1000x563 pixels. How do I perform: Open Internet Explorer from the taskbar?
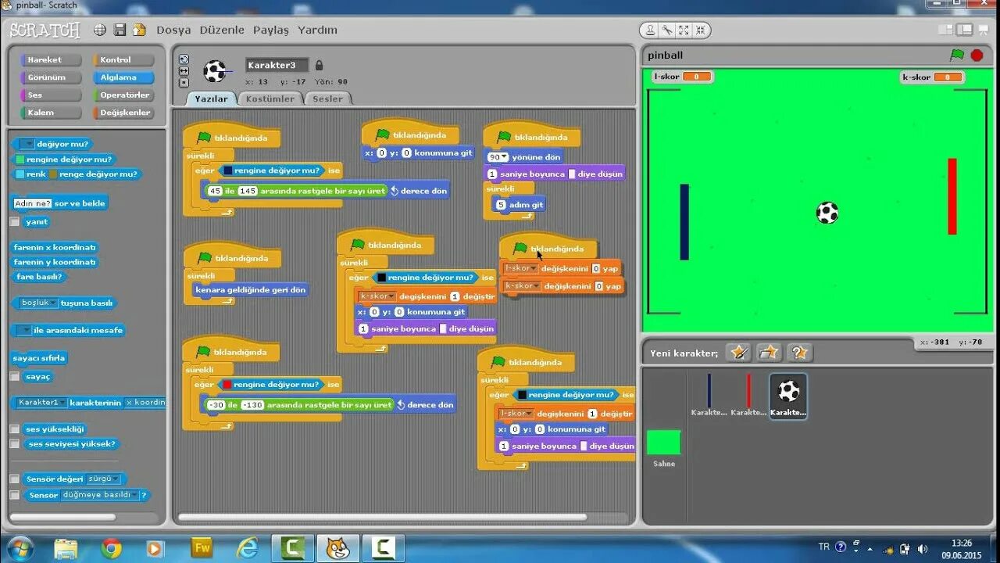click(246, 548)
